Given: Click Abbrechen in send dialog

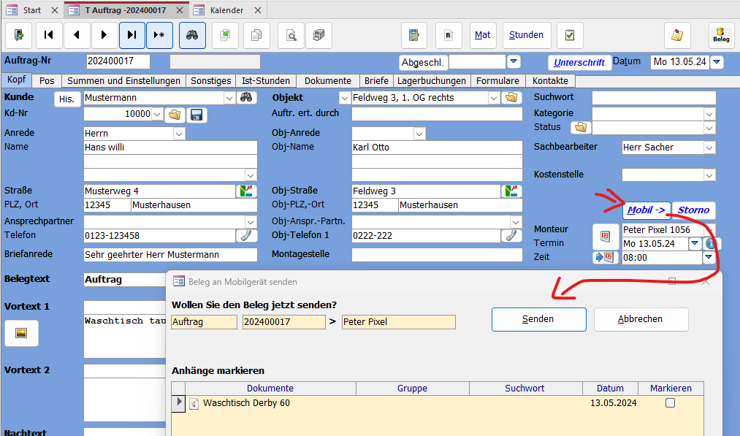Looking at the screenshot, I should click(641, 319).
